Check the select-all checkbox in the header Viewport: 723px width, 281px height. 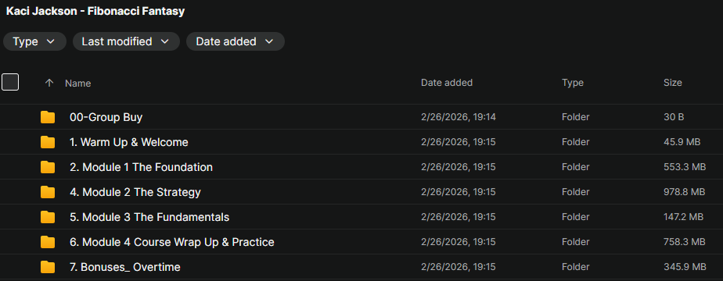[x=10, y=82]
